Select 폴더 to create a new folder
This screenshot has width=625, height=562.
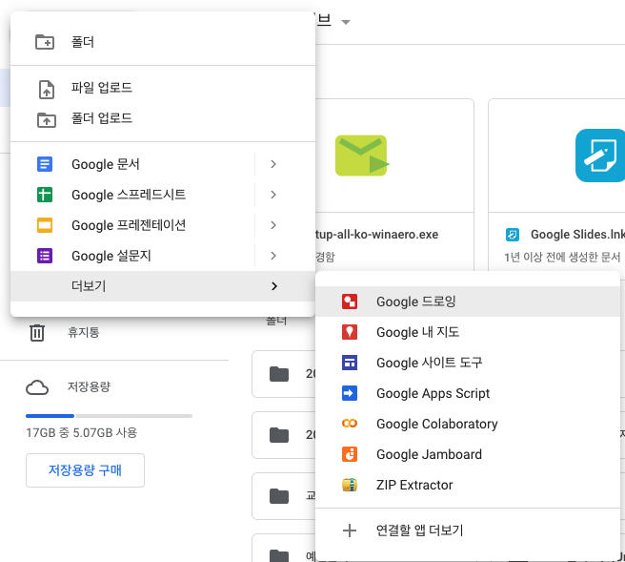163,42
